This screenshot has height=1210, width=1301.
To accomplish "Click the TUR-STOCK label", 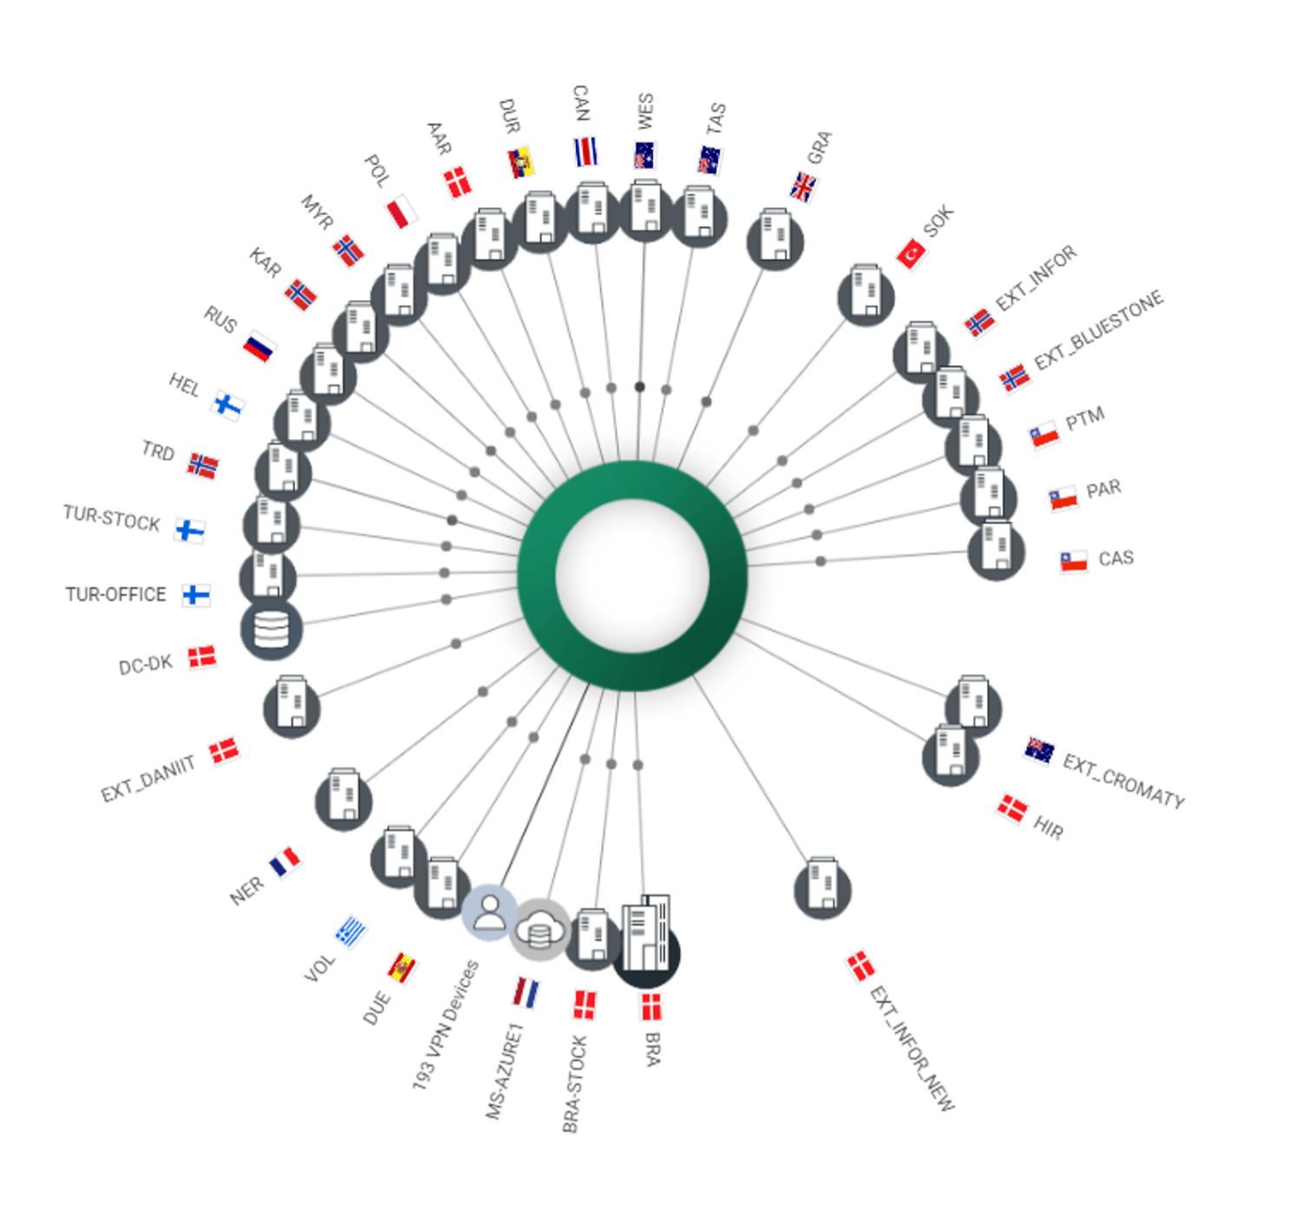I will pyautogui.click(x=112, y=518).
